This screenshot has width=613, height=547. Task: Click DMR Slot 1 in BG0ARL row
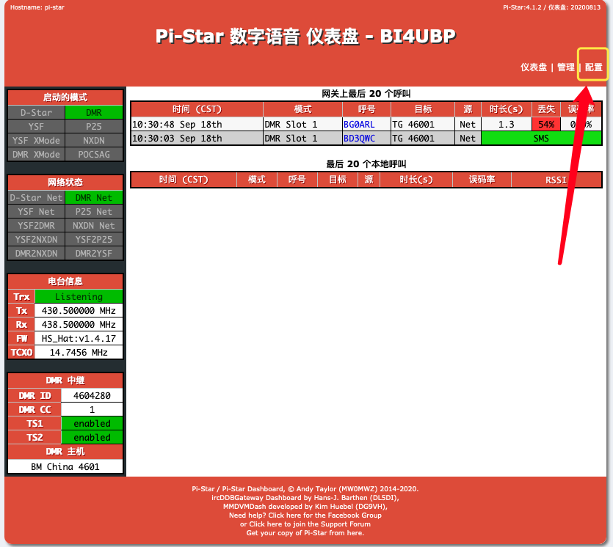pos(291,125)
